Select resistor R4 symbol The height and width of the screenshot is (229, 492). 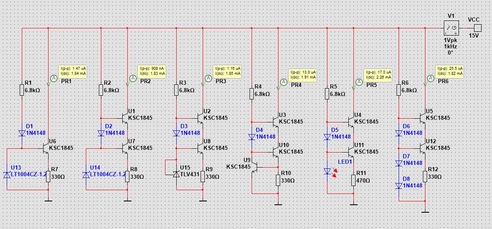[252, 93]
